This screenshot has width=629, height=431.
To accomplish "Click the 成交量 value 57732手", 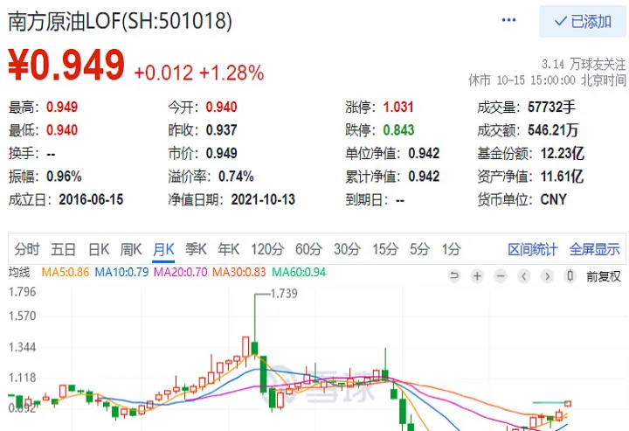I will (551, 107).
